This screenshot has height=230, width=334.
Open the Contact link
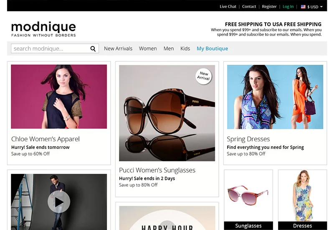pyautogui.click(x=249, y=7)
